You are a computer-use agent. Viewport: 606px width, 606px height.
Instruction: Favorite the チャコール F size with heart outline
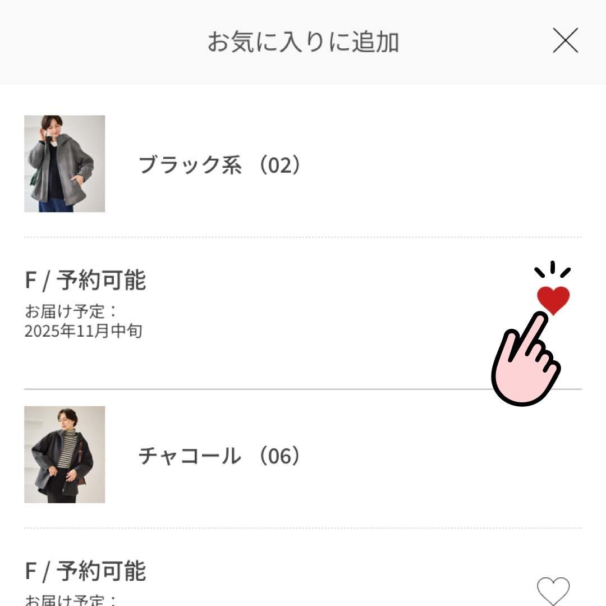[x=553, y=591]
